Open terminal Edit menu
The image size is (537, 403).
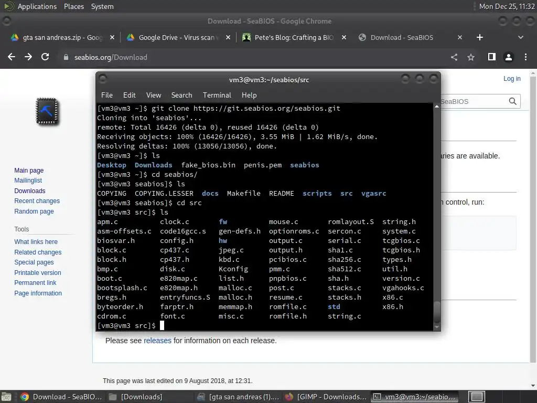(130, 96)
